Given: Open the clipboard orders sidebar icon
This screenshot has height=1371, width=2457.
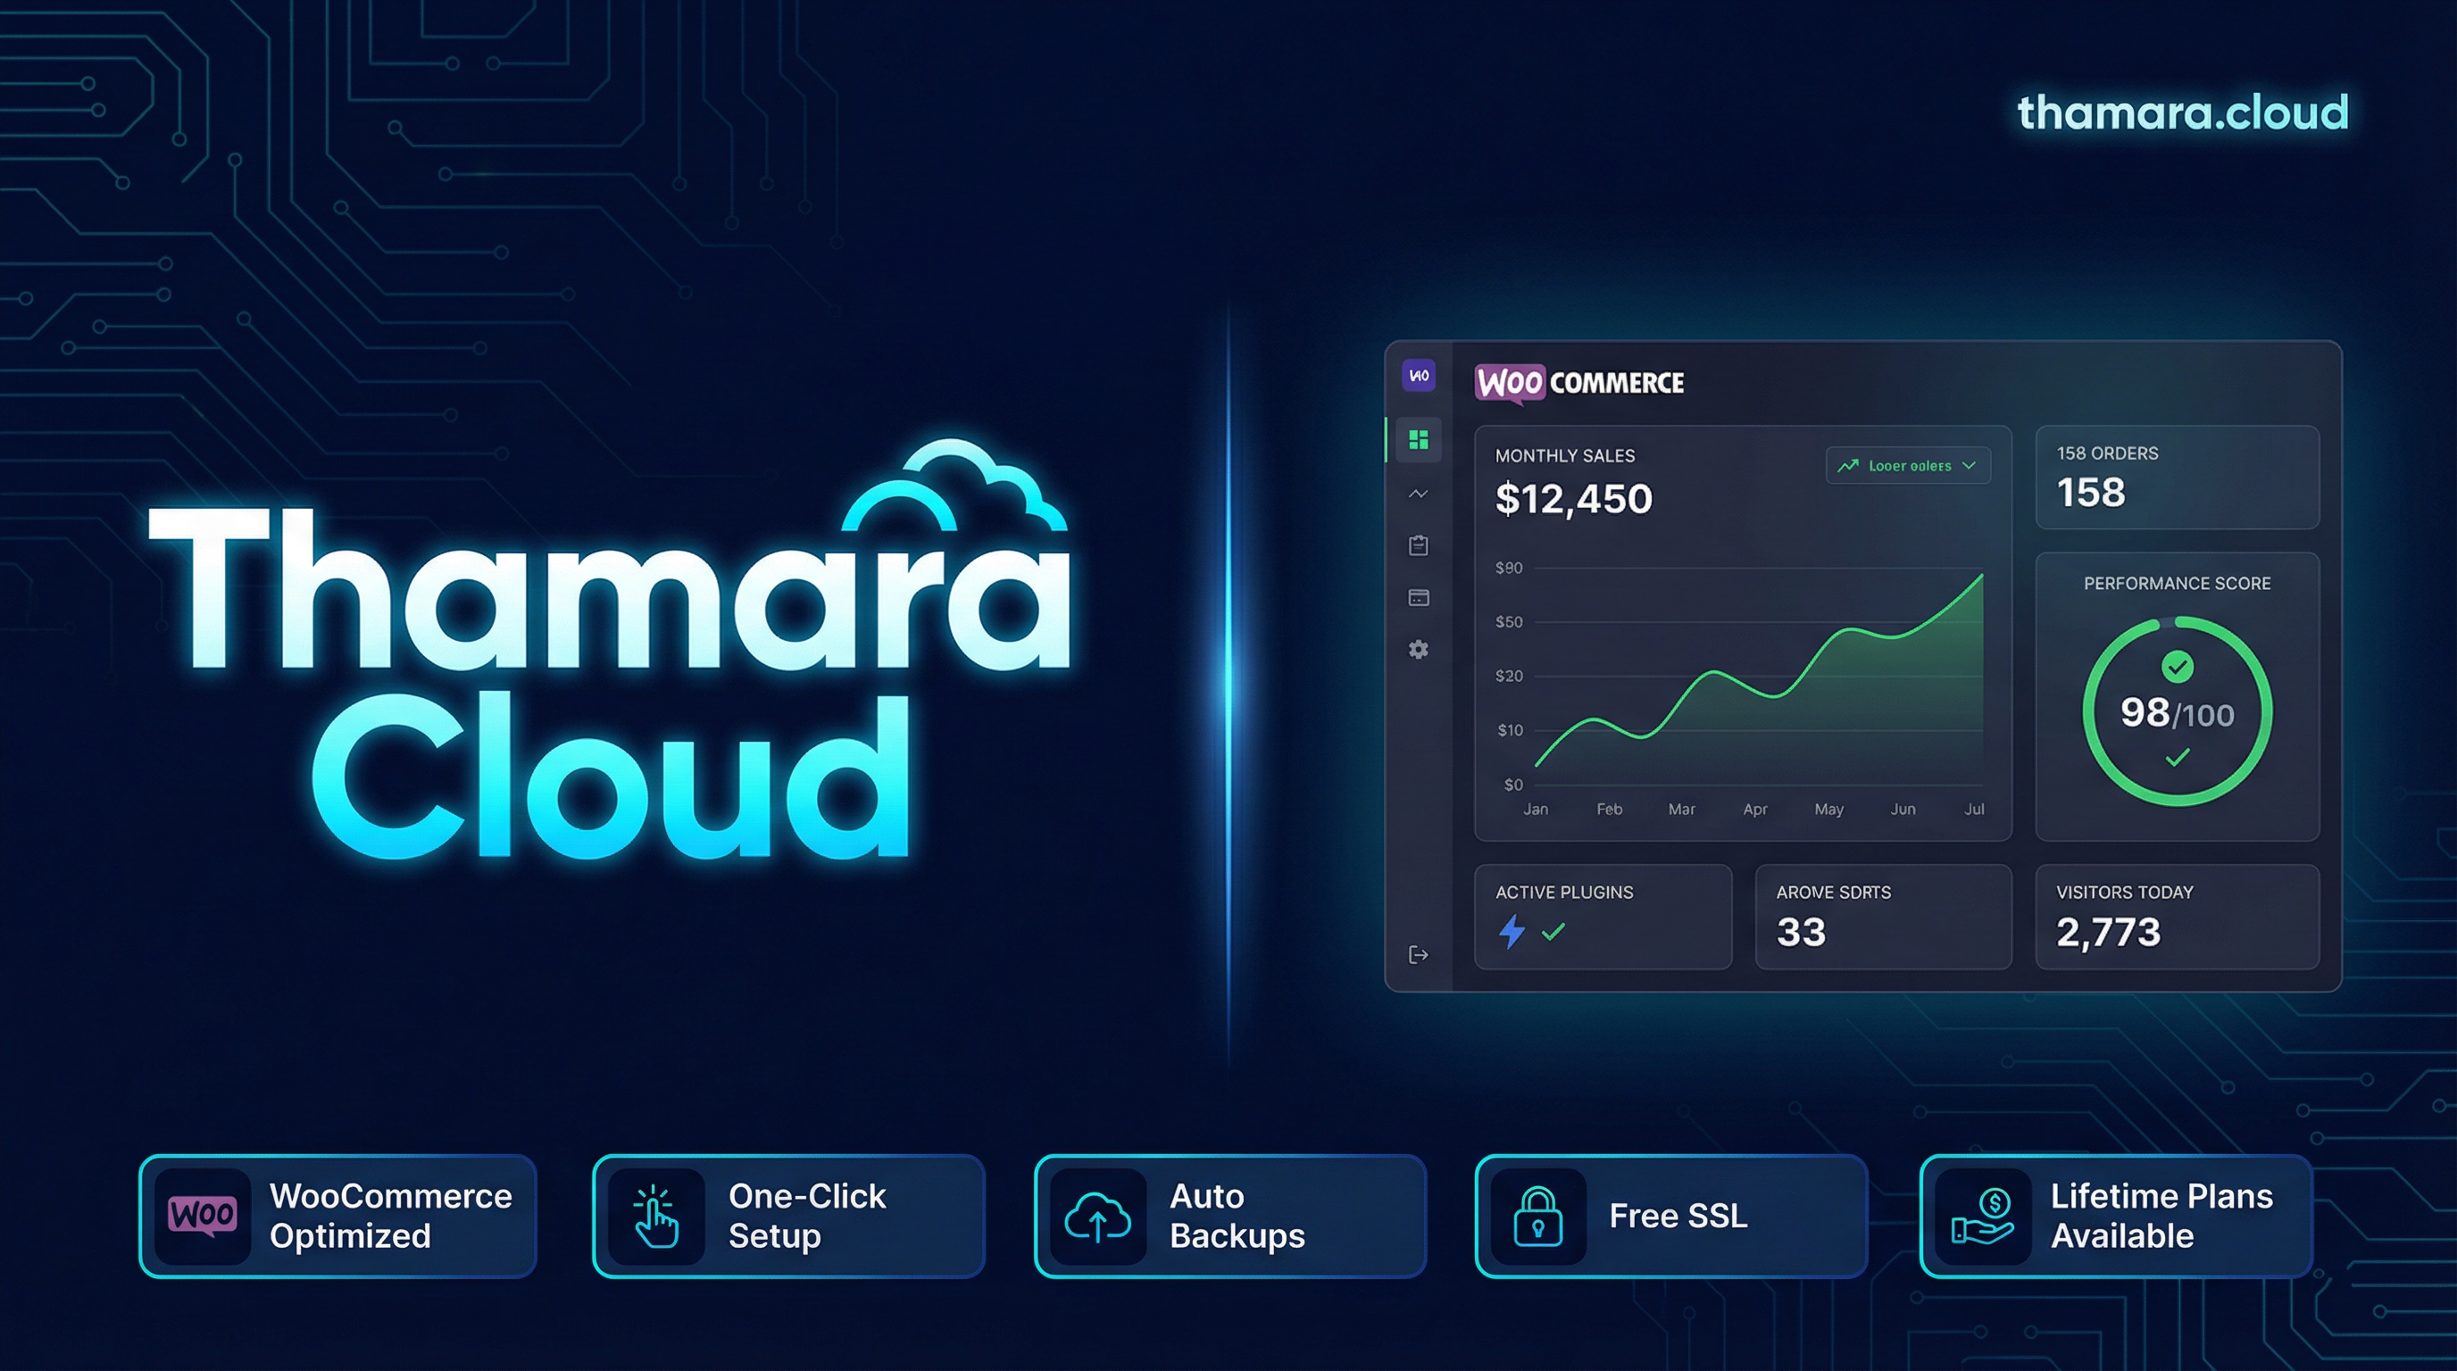Looking at the screenshot, I should click(1419, 545).
